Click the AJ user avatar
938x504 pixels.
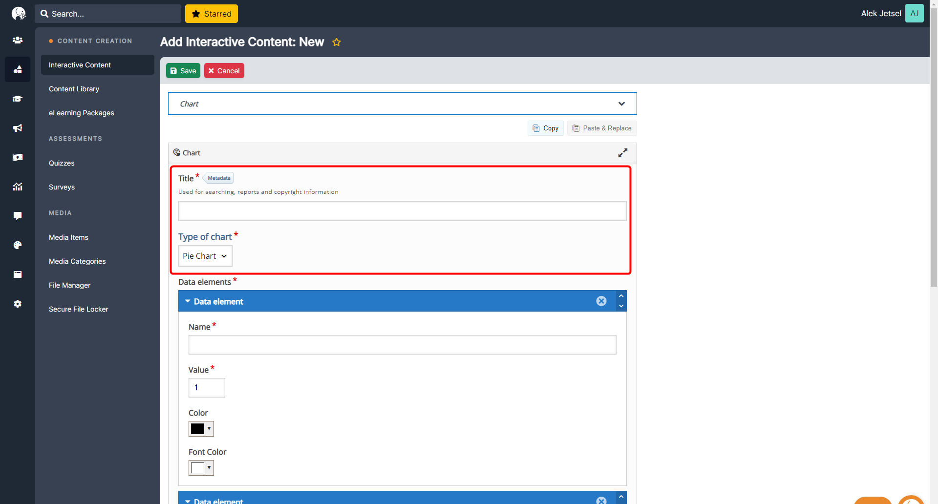click(x=914, y=13)
